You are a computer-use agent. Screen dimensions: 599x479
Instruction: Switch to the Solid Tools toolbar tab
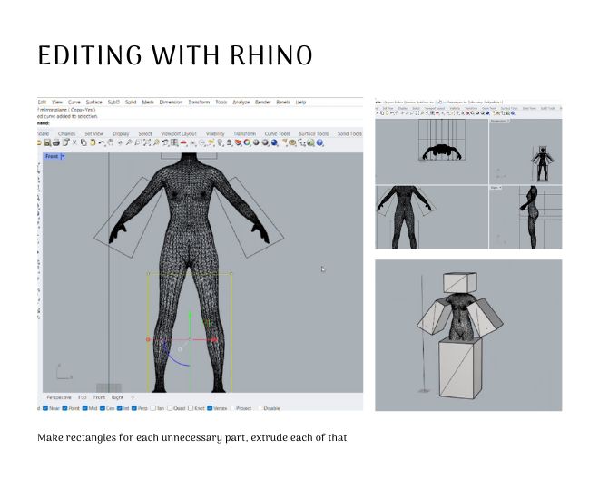[x=349, y=133]
